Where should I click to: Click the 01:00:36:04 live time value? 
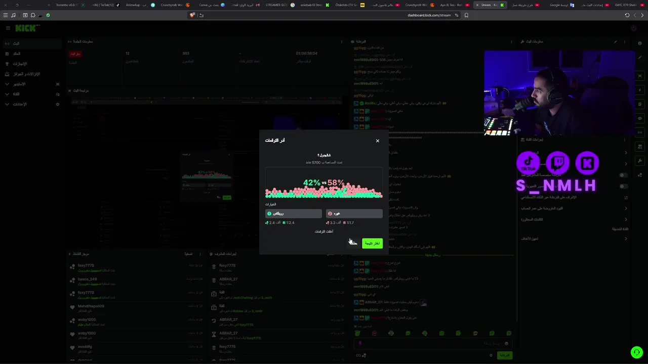(306, 53)
